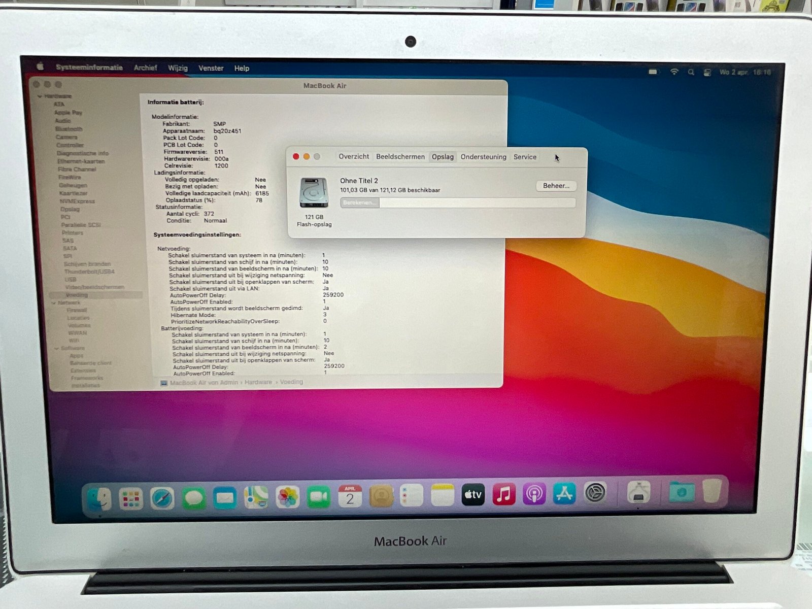Switch to the Service tab

tap(525, 157)
